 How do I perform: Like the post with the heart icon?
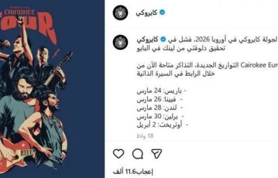[119, 153]
